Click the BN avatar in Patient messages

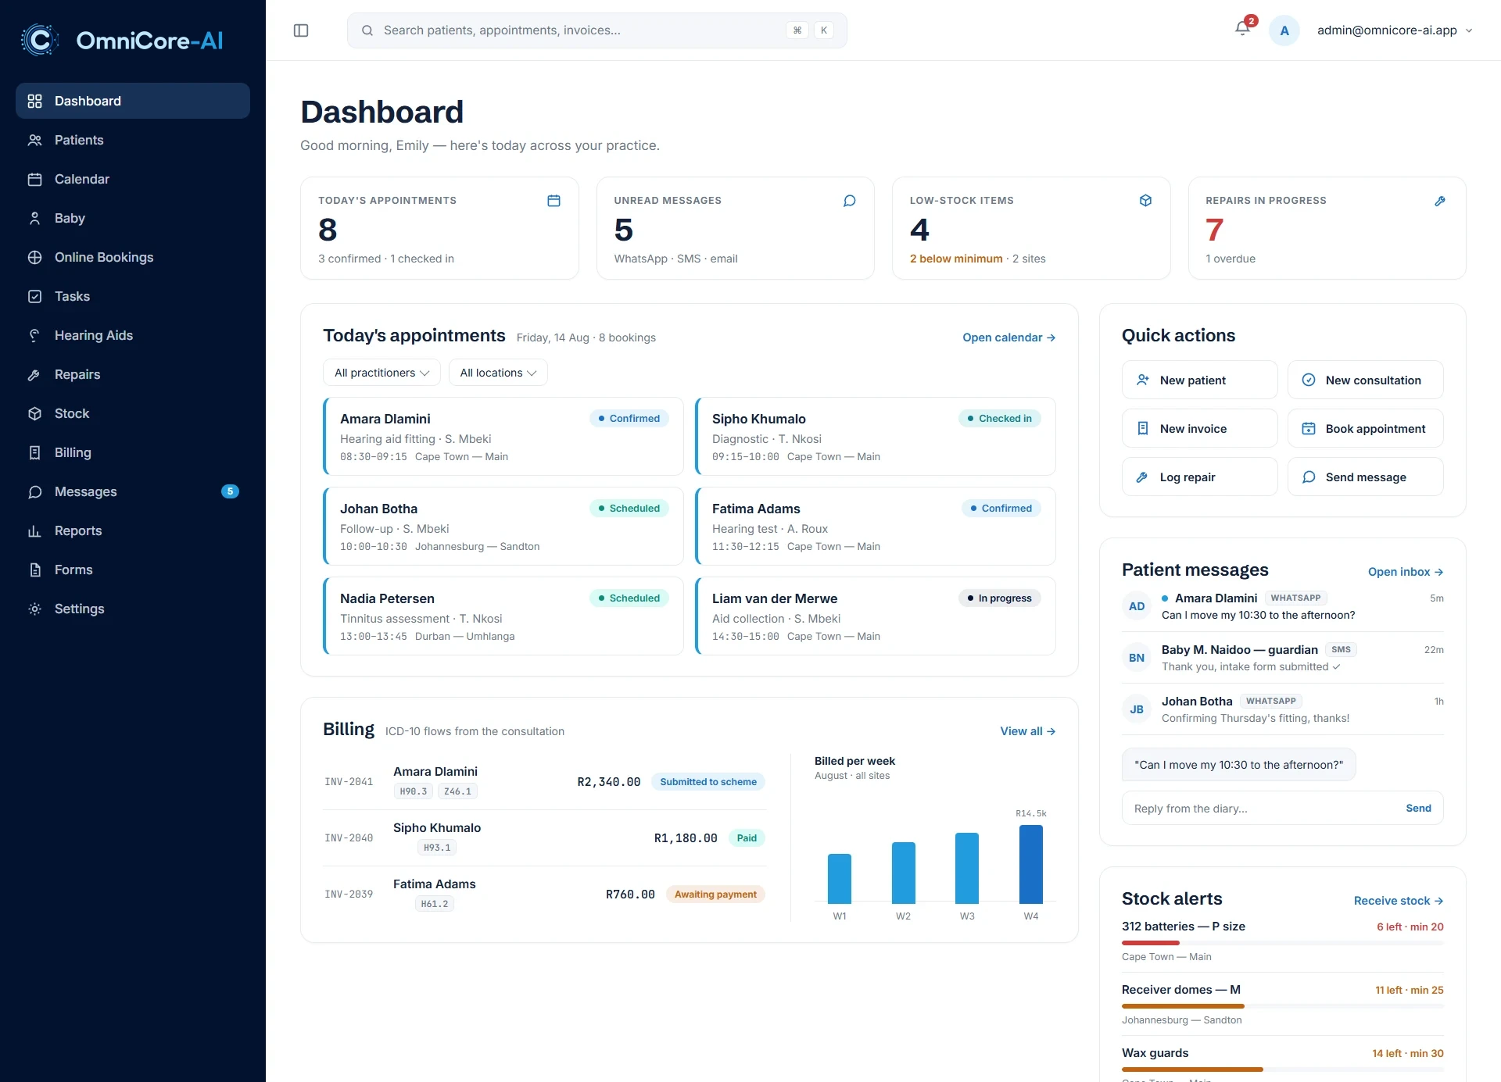(1137, 658)
